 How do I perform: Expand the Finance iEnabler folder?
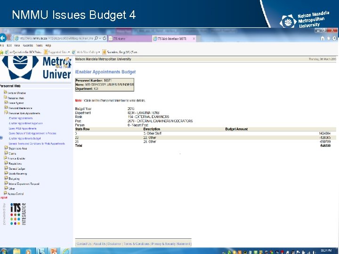tap(5, 158)
